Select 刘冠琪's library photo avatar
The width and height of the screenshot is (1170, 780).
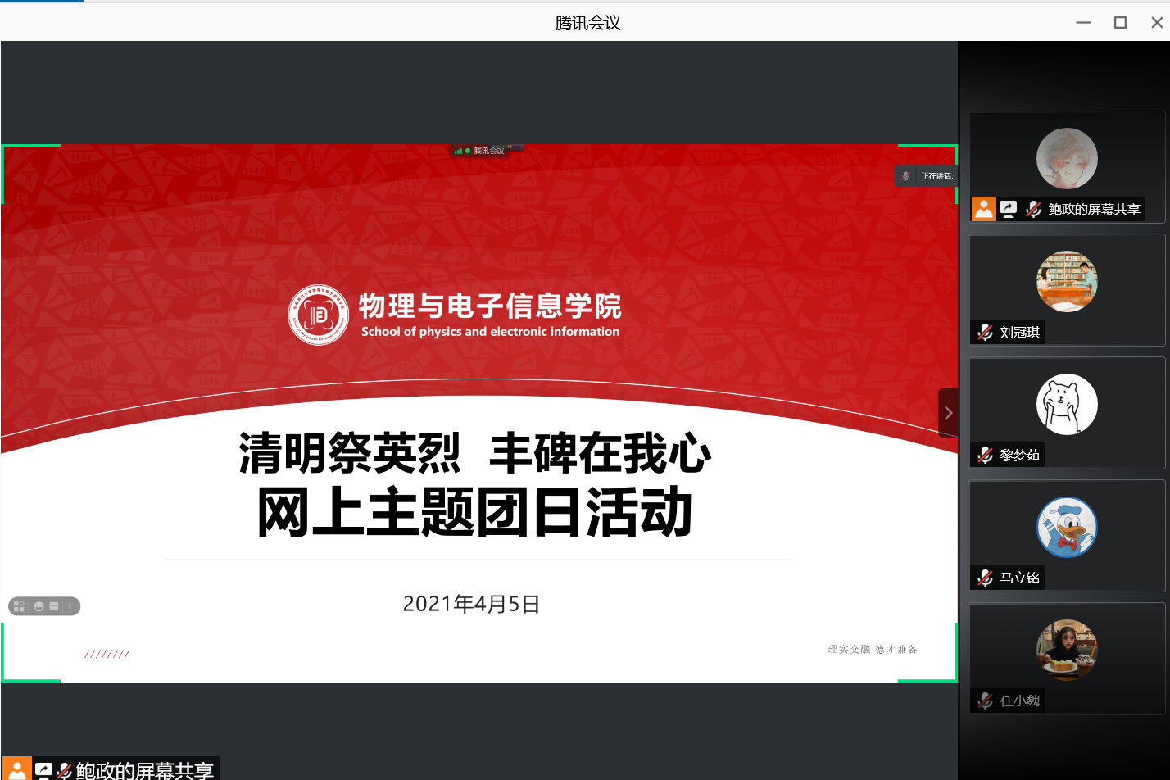pyautogui.click(x=1066, y=281)
